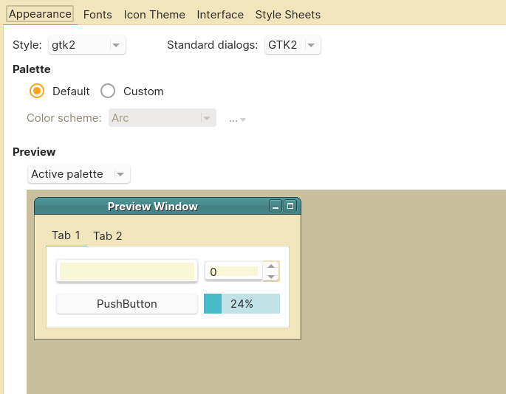Open the Interface tab
This screenshot has width=506, height=394.
[220, 14]
